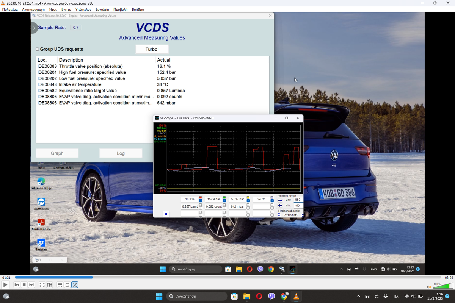Open File Explorer on outer taskbar
This screenshot has height=303, width=455.
247,296
